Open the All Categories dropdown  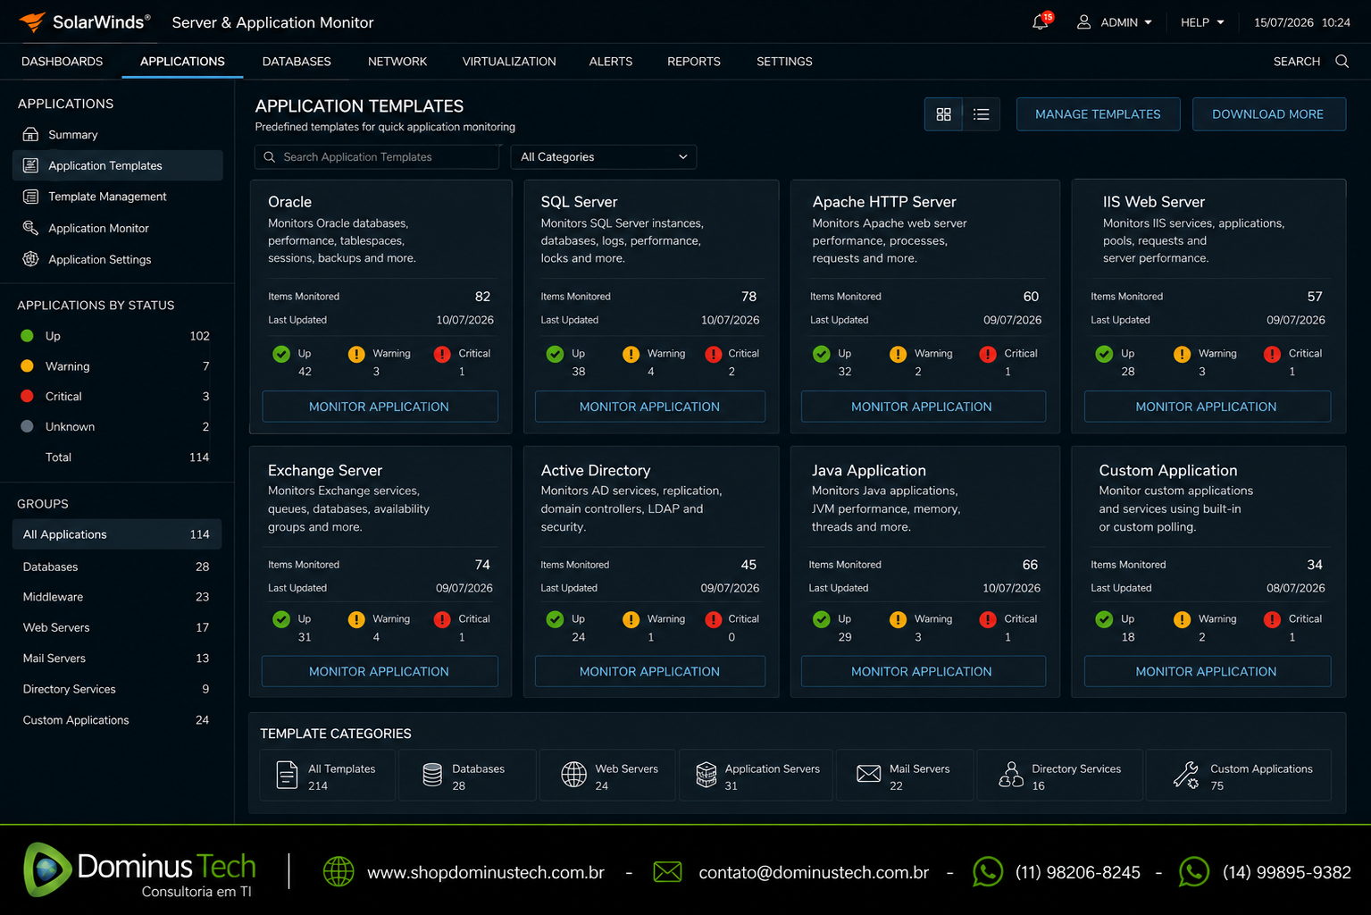point(603,156)
